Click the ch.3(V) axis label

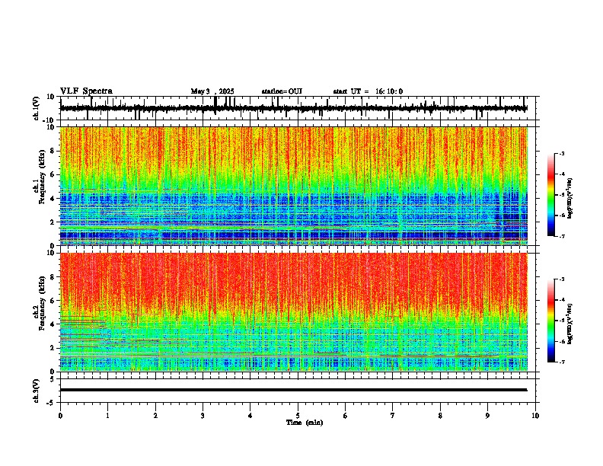click(x=37, y=391)
